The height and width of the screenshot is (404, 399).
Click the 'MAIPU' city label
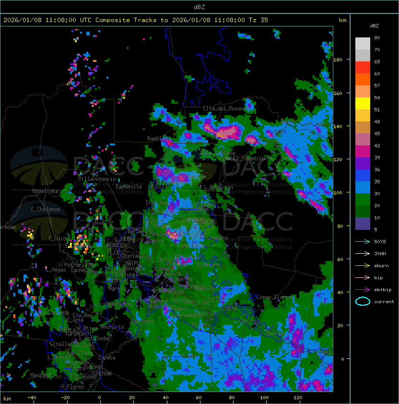[x=132, y=263]
